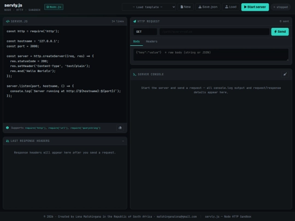Click the console.log Server running line
The image size is (295, 221).
tap(66, 91)
